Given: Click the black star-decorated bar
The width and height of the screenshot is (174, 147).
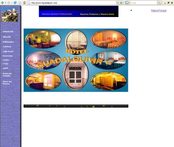Looking at the screenshot, I should click(x=76, y=106).
